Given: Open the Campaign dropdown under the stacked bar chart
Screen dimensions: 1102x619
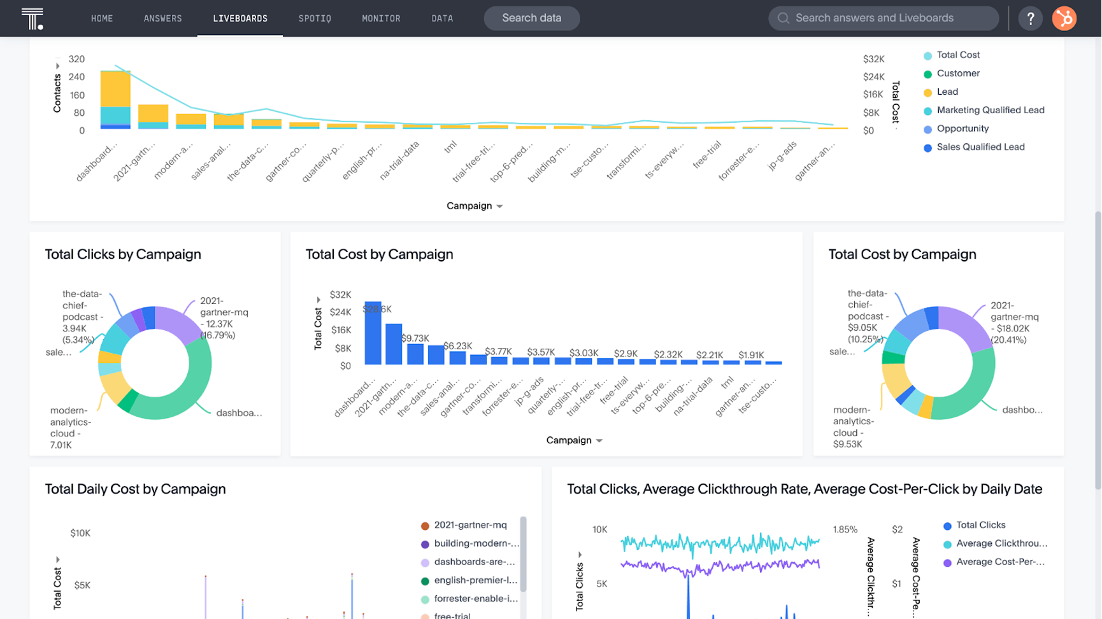Looking at the screenshot, I should click(x=499, y=205).
